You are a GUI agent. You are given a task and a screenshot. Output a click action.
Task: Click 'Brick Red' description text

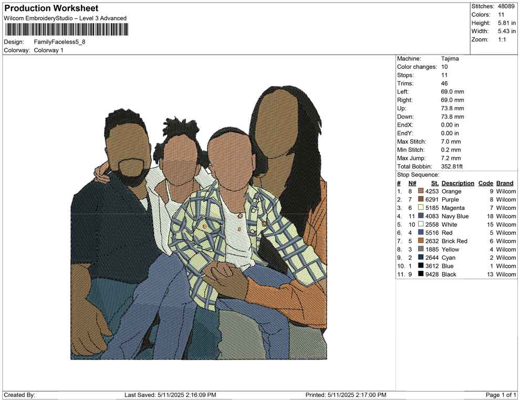point(454,241)
